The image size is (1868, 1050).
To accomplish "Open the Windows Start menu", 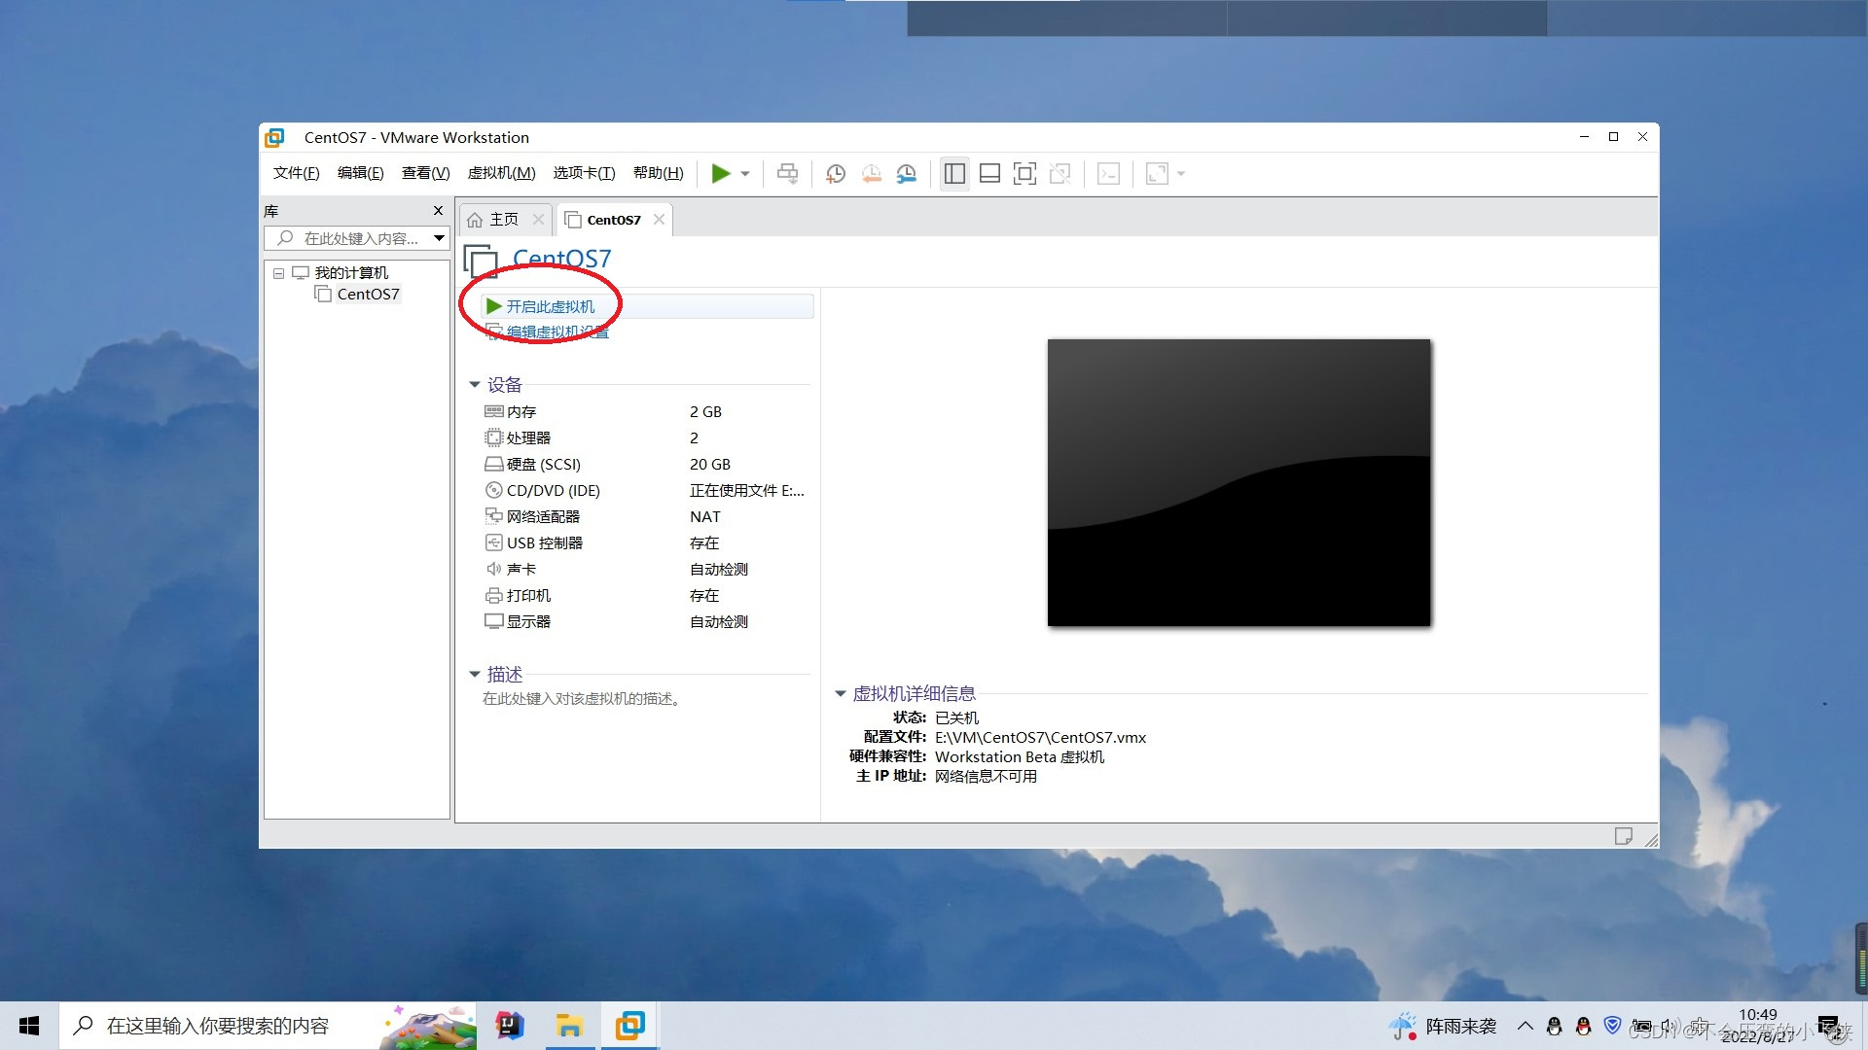I will point(29,1026).
